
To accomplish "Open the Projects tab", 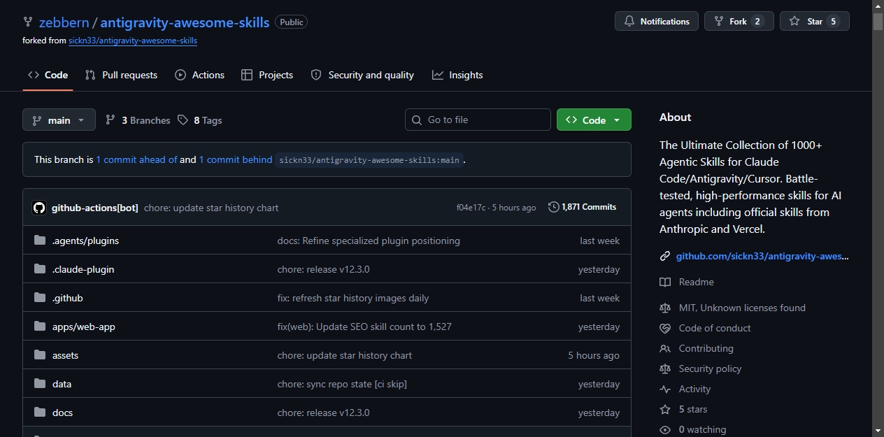I will (x=267, y=75).
